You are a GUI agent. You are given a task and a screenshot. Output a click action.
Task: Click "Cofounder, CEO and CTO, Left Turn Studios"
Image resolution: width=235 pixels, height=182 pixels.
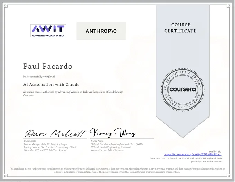45,150
